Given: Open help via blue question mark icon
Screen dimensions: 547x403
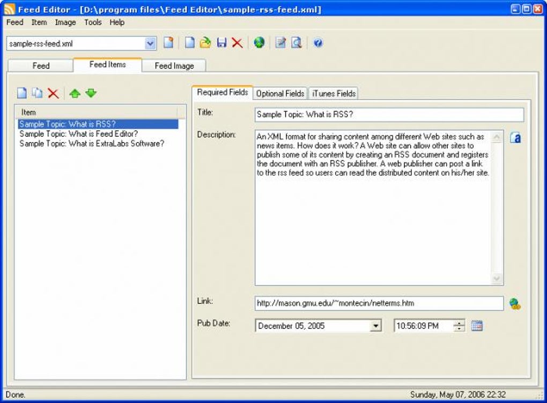Looking at the screenshot, I should (x=318, y=43).
